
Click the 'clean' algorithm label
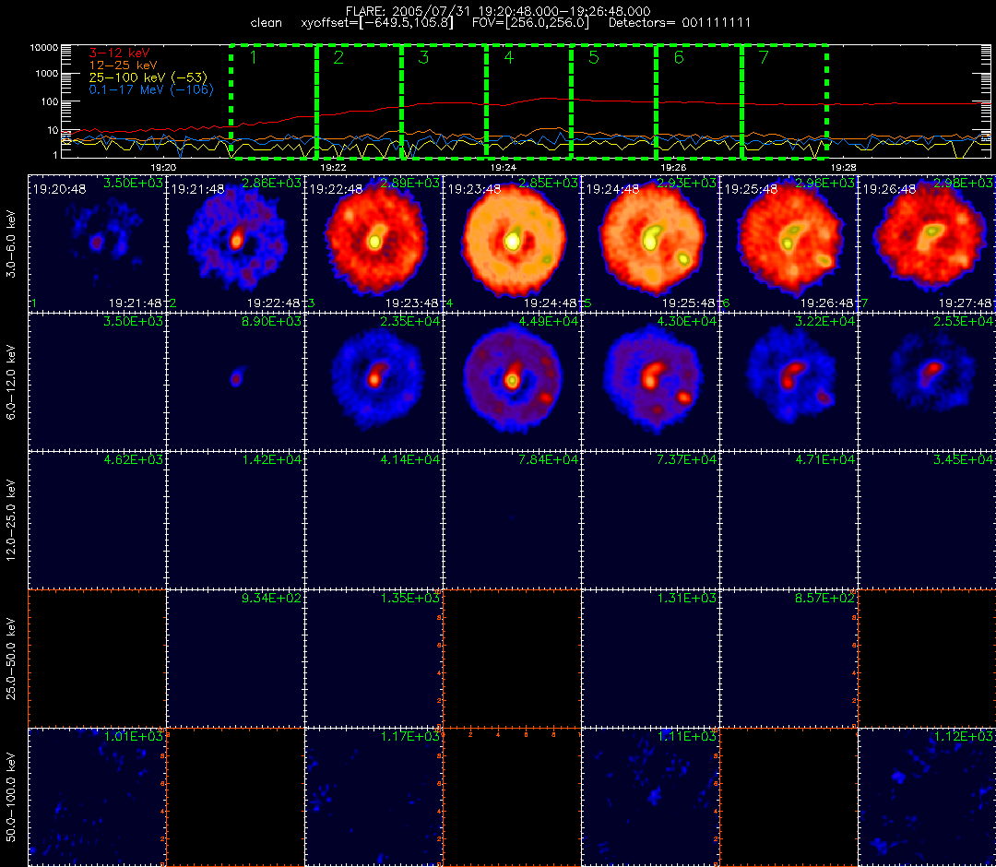[267, 23]
